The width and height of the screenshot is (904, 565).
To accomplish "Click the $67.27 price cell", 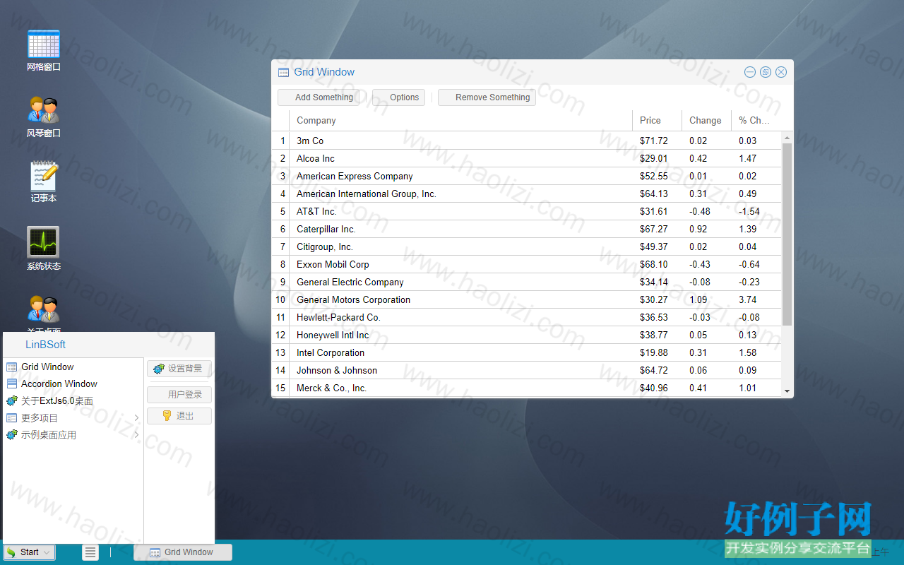I will click(657, 229).
